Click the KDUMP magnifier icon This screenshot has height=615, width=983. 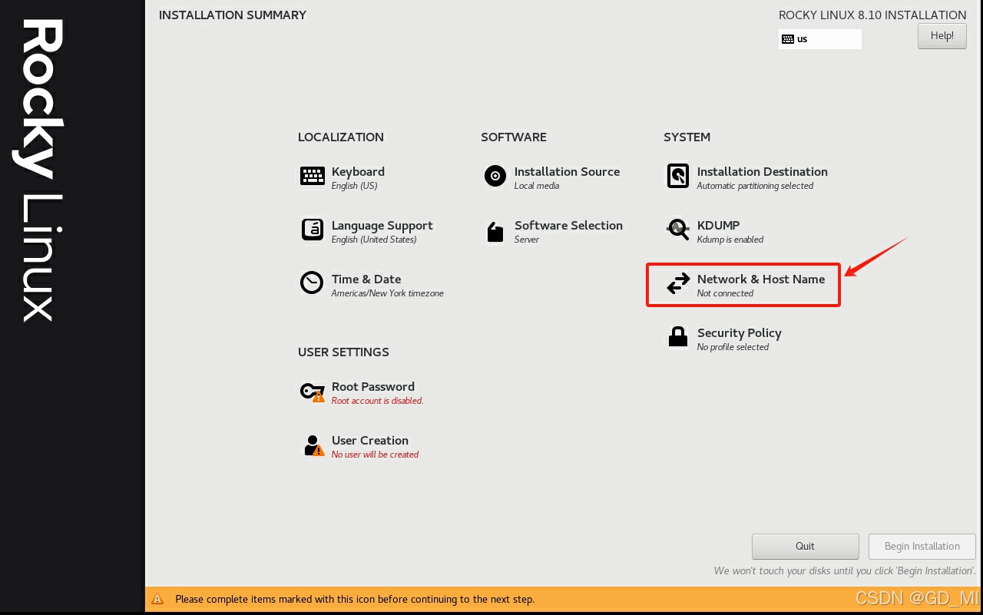(x=678, y=229)
